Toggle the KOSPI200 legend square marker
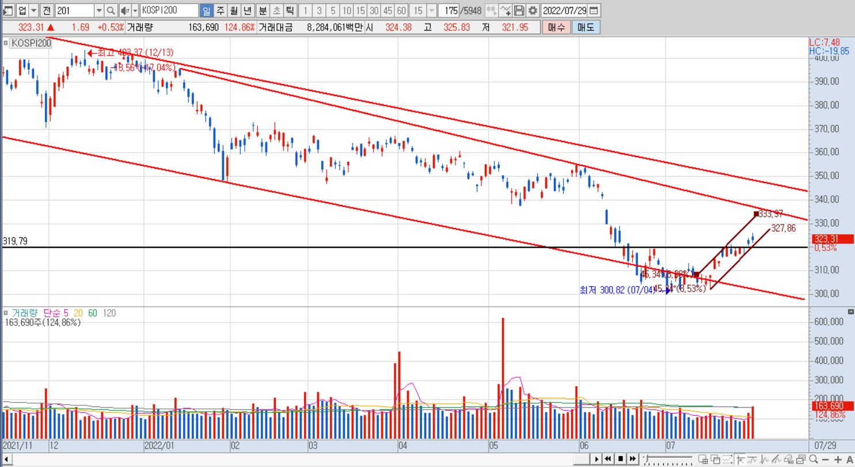 pyautogui.click(x=6, y=43)
